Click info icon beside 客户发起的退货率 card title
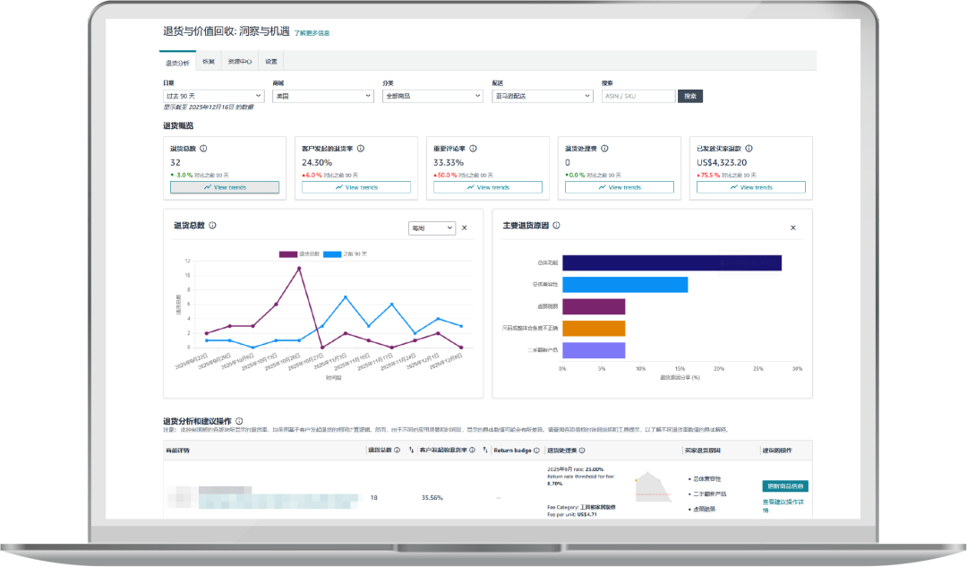Viewport: 967px width, 567px height. pyautogui.click(x=361, y=149)
